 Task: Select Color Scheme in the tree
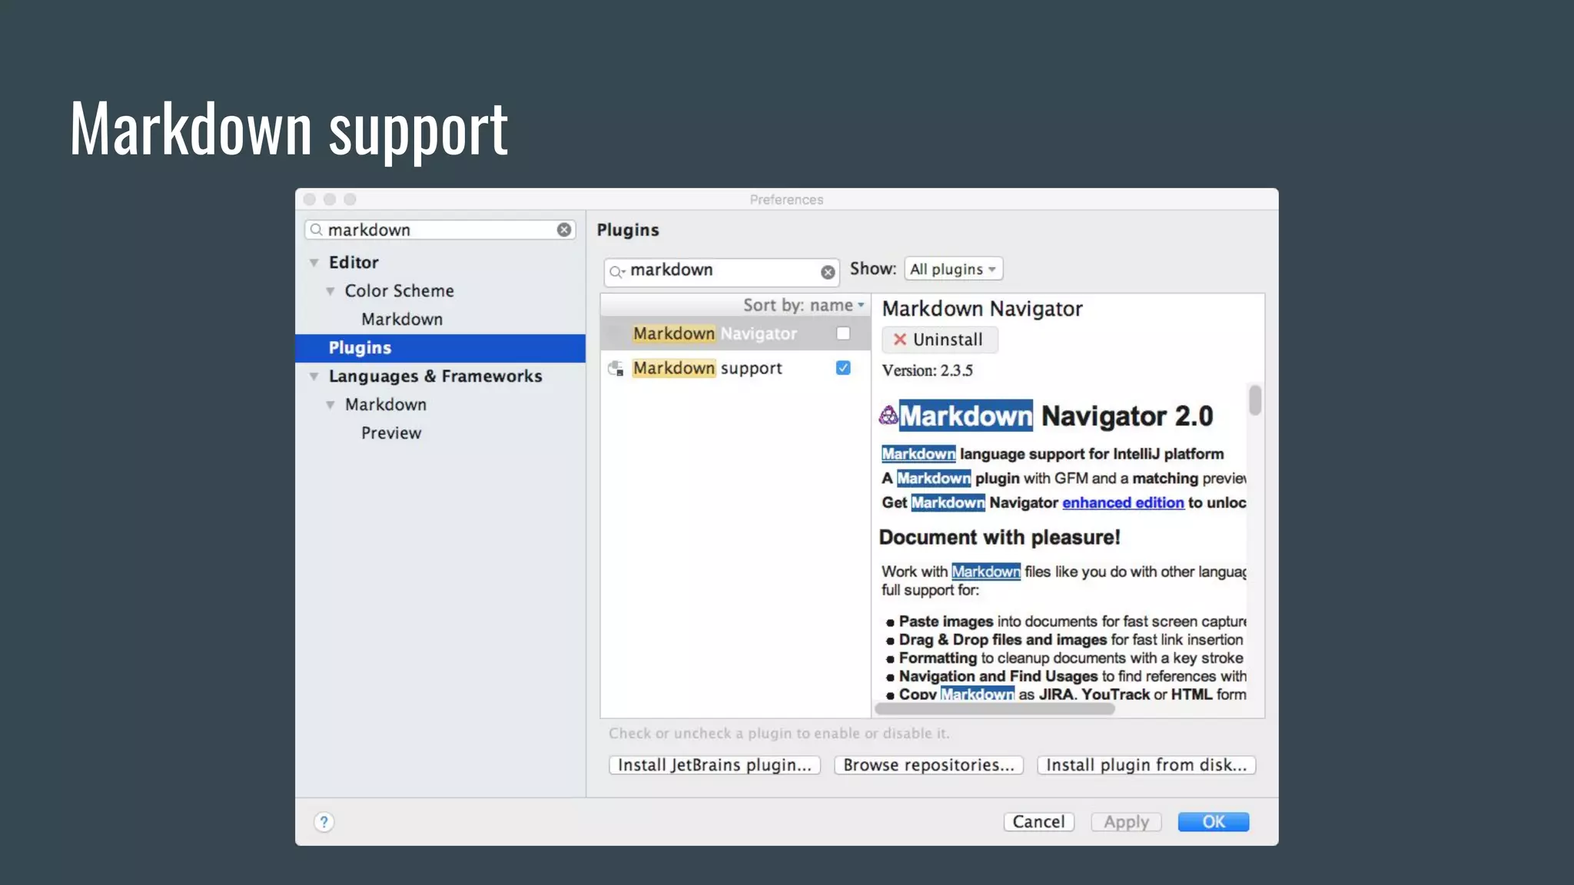point(399,291)
